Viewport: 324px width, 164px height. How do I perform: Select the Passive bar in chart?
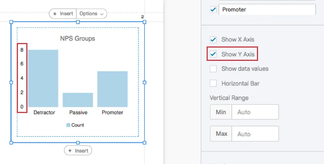78,100
